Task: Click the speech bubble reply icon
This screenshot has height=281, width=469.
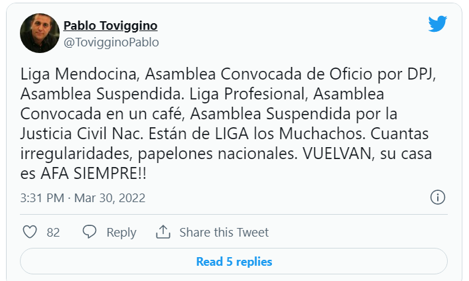Action: [x=90, y=232]
